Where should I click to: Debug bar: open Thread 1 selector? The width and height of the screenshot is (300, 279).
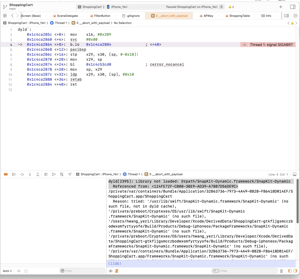tap(131, 174)
